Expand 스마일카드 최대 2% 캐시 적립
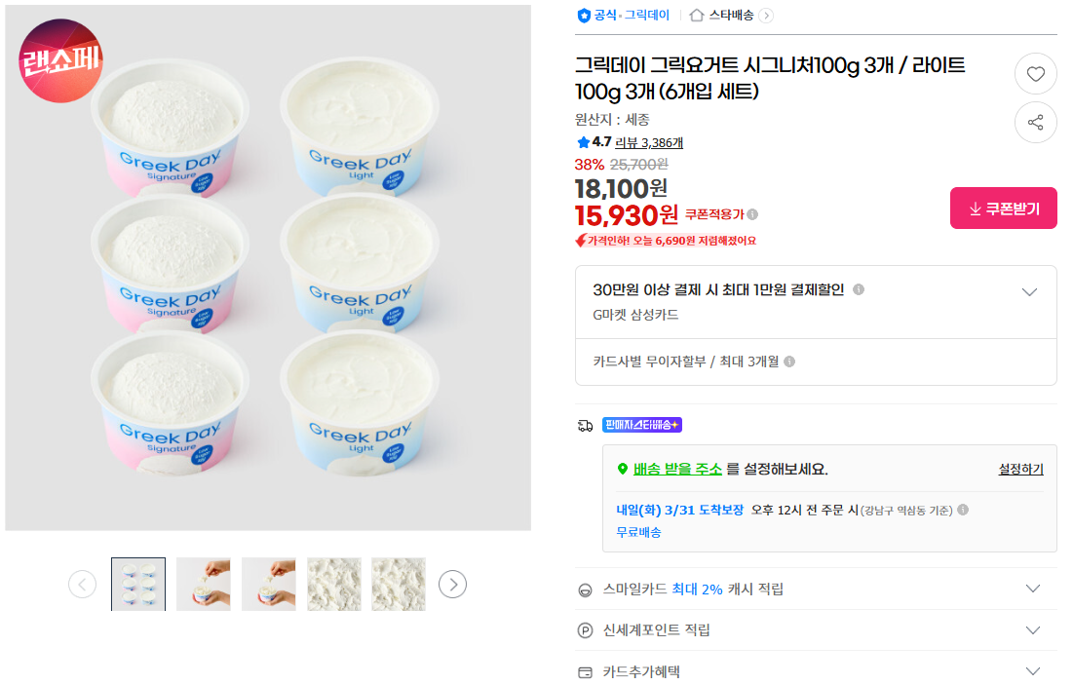This screenshot has width=1073, height=685. point(1033,589)
